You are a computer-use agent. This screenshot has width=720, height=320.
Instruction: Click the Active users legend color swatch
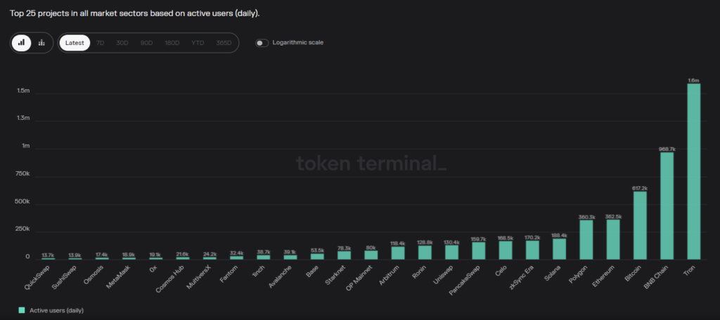tap(22, 309)
